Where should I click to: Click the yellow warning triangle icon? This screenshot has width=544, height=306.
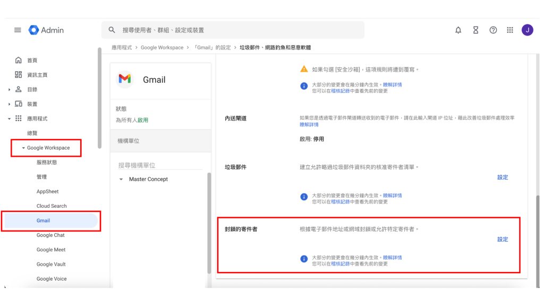pyautogui.click(x=304, y=69)
